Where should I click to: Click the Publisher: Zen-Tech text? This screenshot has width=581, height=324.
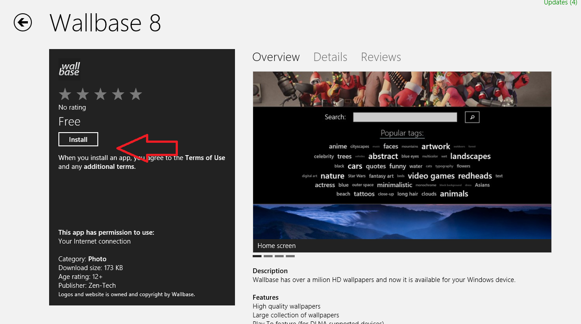pos(87,286)
